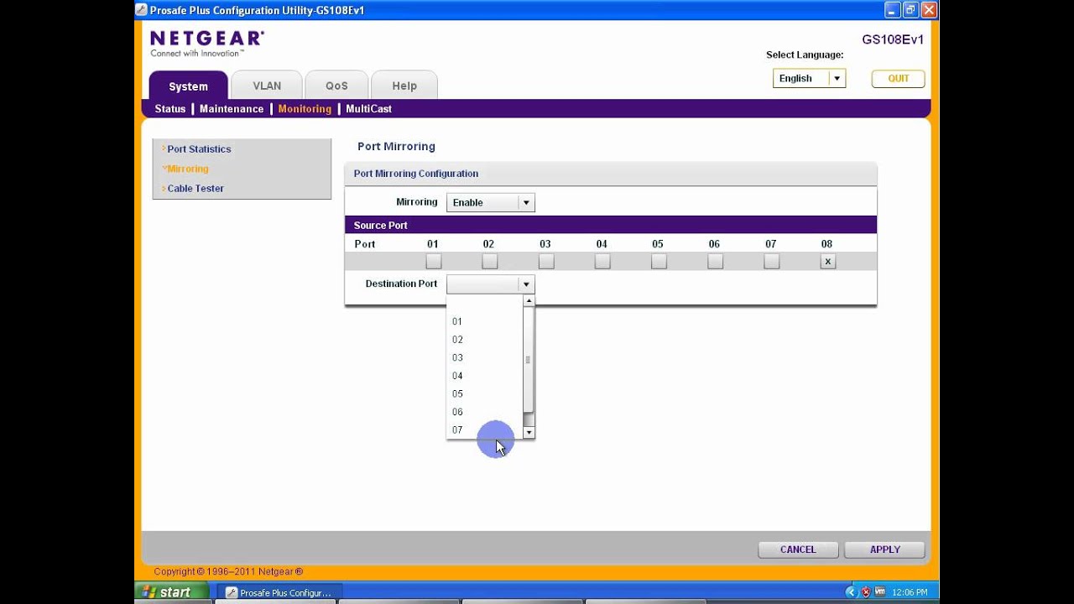Minimize the Prosafe Plus window

click(892, 10)
